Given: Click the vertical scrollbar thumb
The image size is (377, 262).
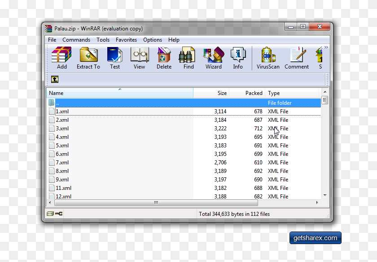Looking at the screenshot, I should coord(325,100).
